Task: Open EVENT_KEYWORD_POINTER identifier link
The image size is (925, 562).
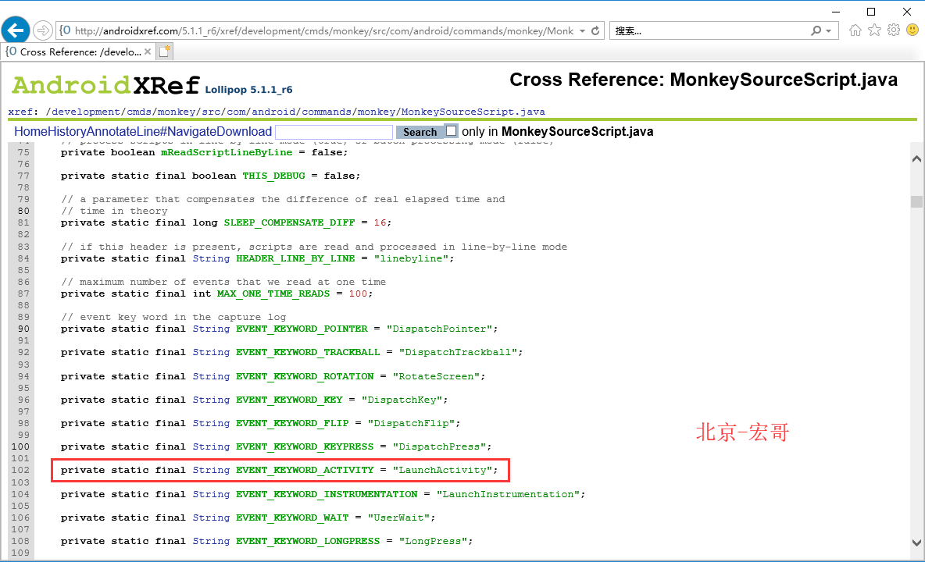Action: tap(302, 329)
